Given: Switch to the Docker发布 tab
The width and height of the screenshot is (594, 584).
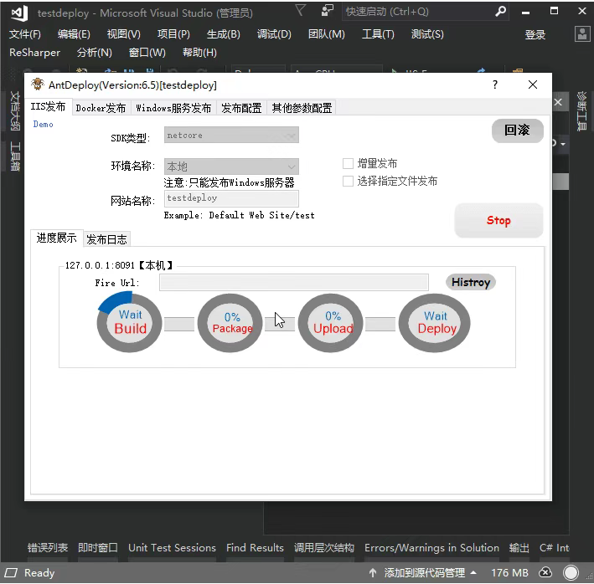Looking at the screenshot, I should point(101,108).
